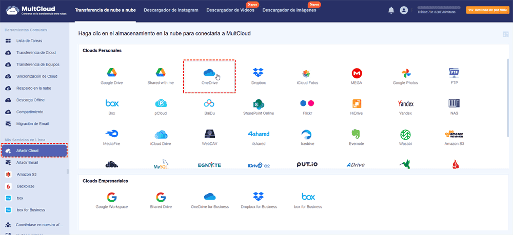Choose Egnyte cloud logo
This screenshot has width=513, height=235.
[x=209, y=165]
